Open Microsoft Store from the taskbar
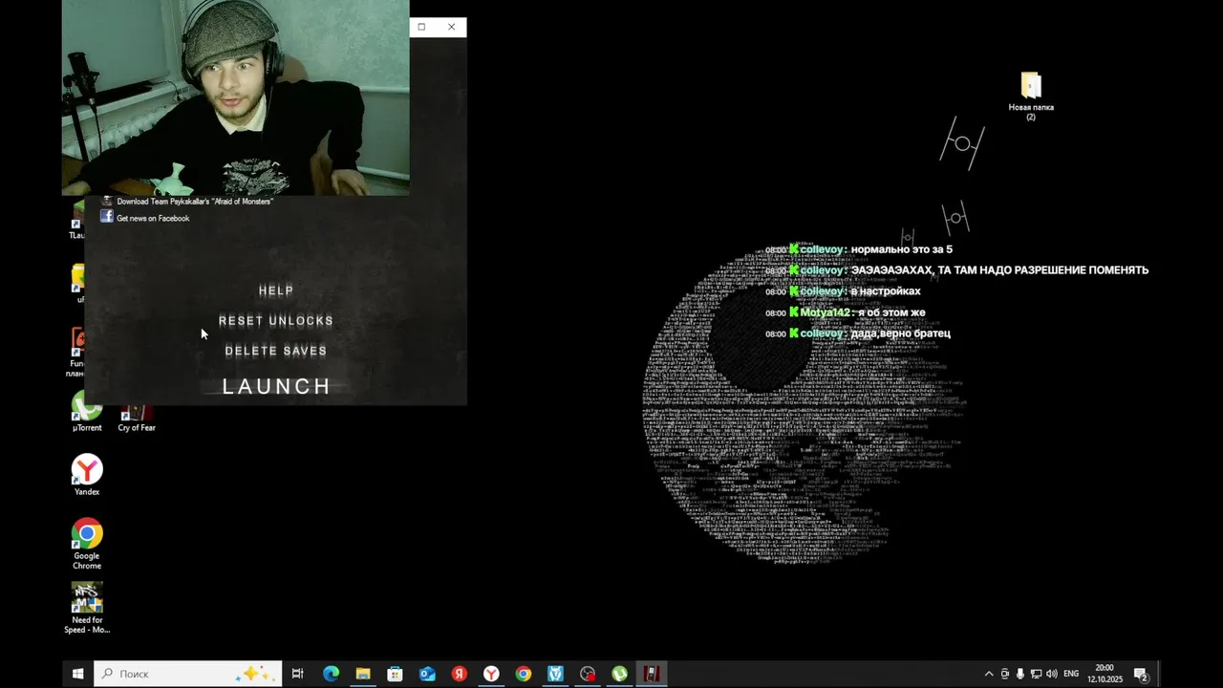 (x=395, y=674)
